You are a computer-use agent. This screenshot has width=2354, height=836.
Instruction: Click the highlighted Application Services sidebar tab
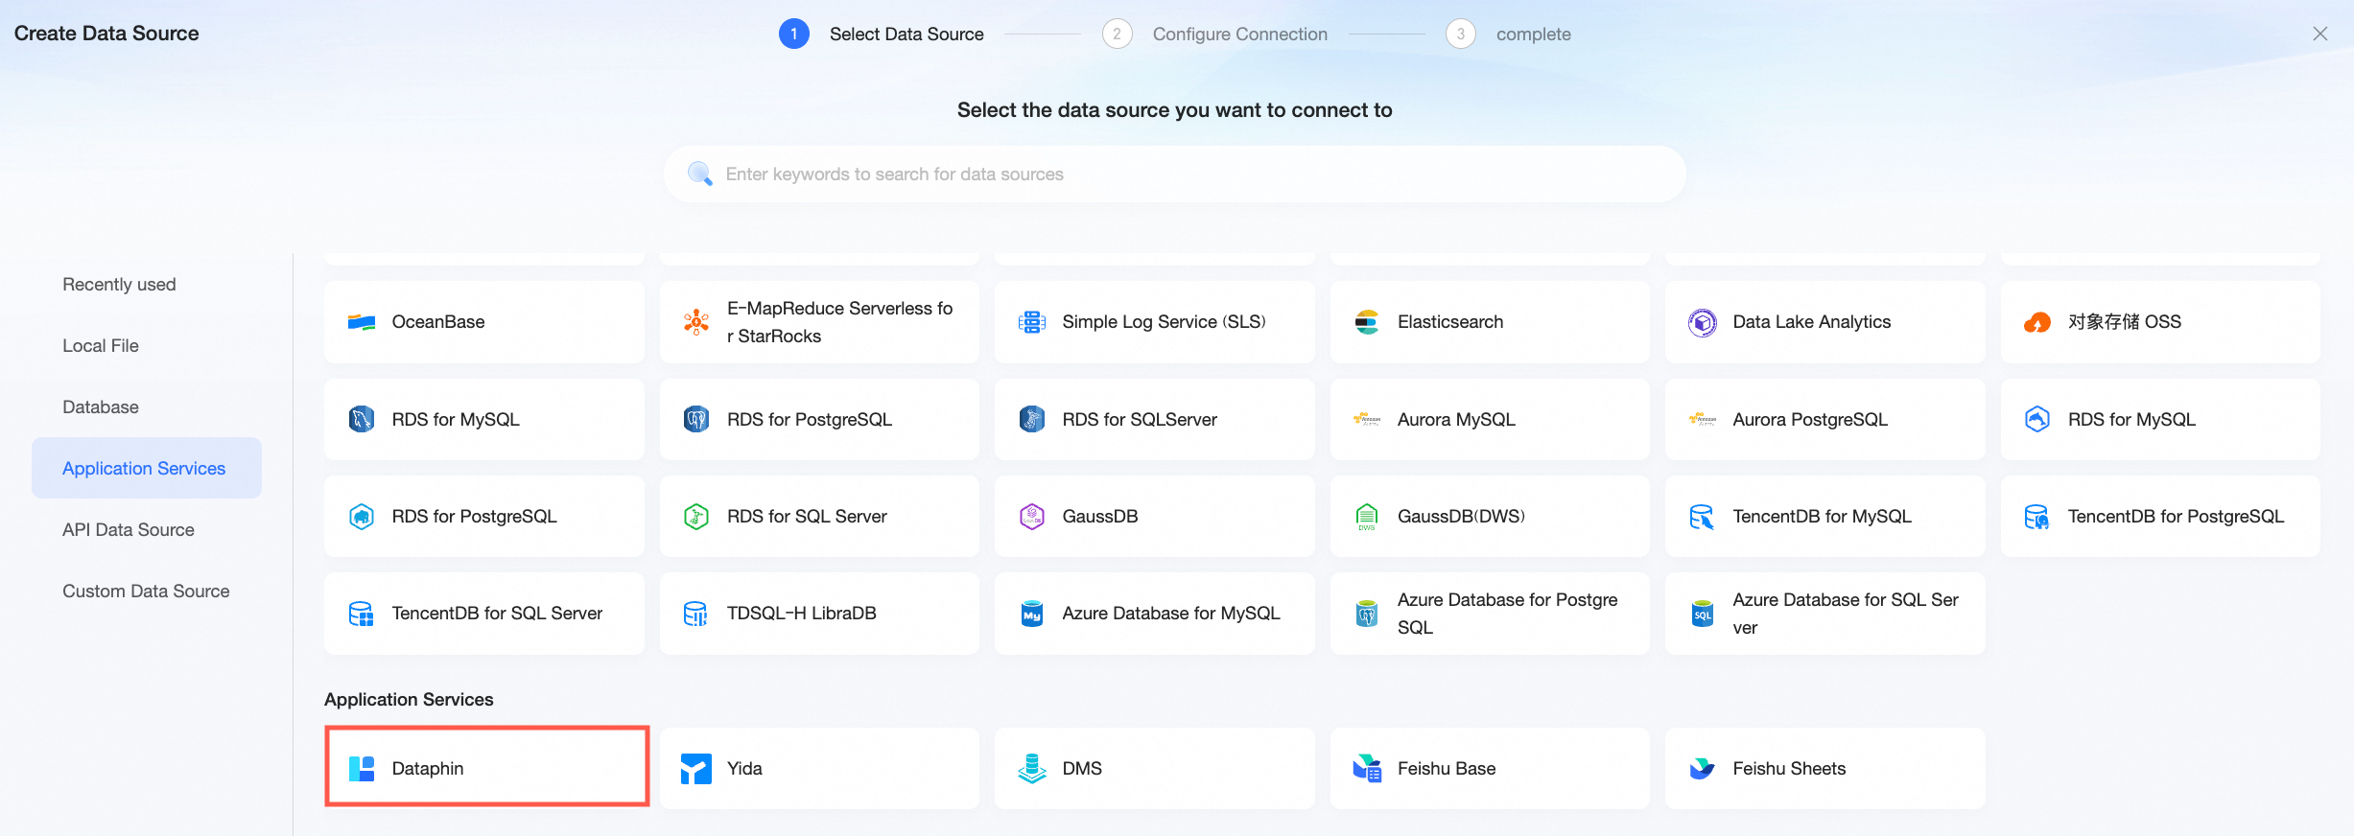(x=147, y=468)
